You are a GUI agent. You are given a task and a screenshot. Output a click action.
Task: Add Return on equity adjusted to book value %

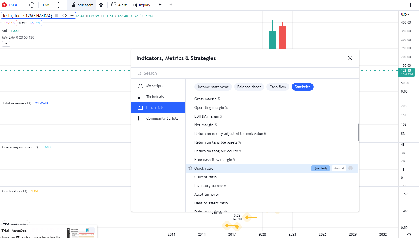coord(272,134)
